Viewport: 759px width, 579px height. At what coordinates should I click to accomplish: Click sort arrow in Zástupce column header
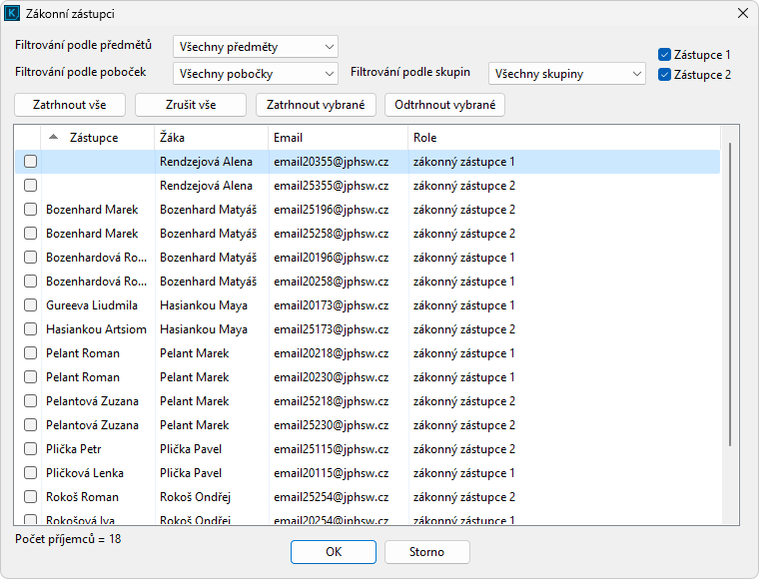(x=53, y=138)
